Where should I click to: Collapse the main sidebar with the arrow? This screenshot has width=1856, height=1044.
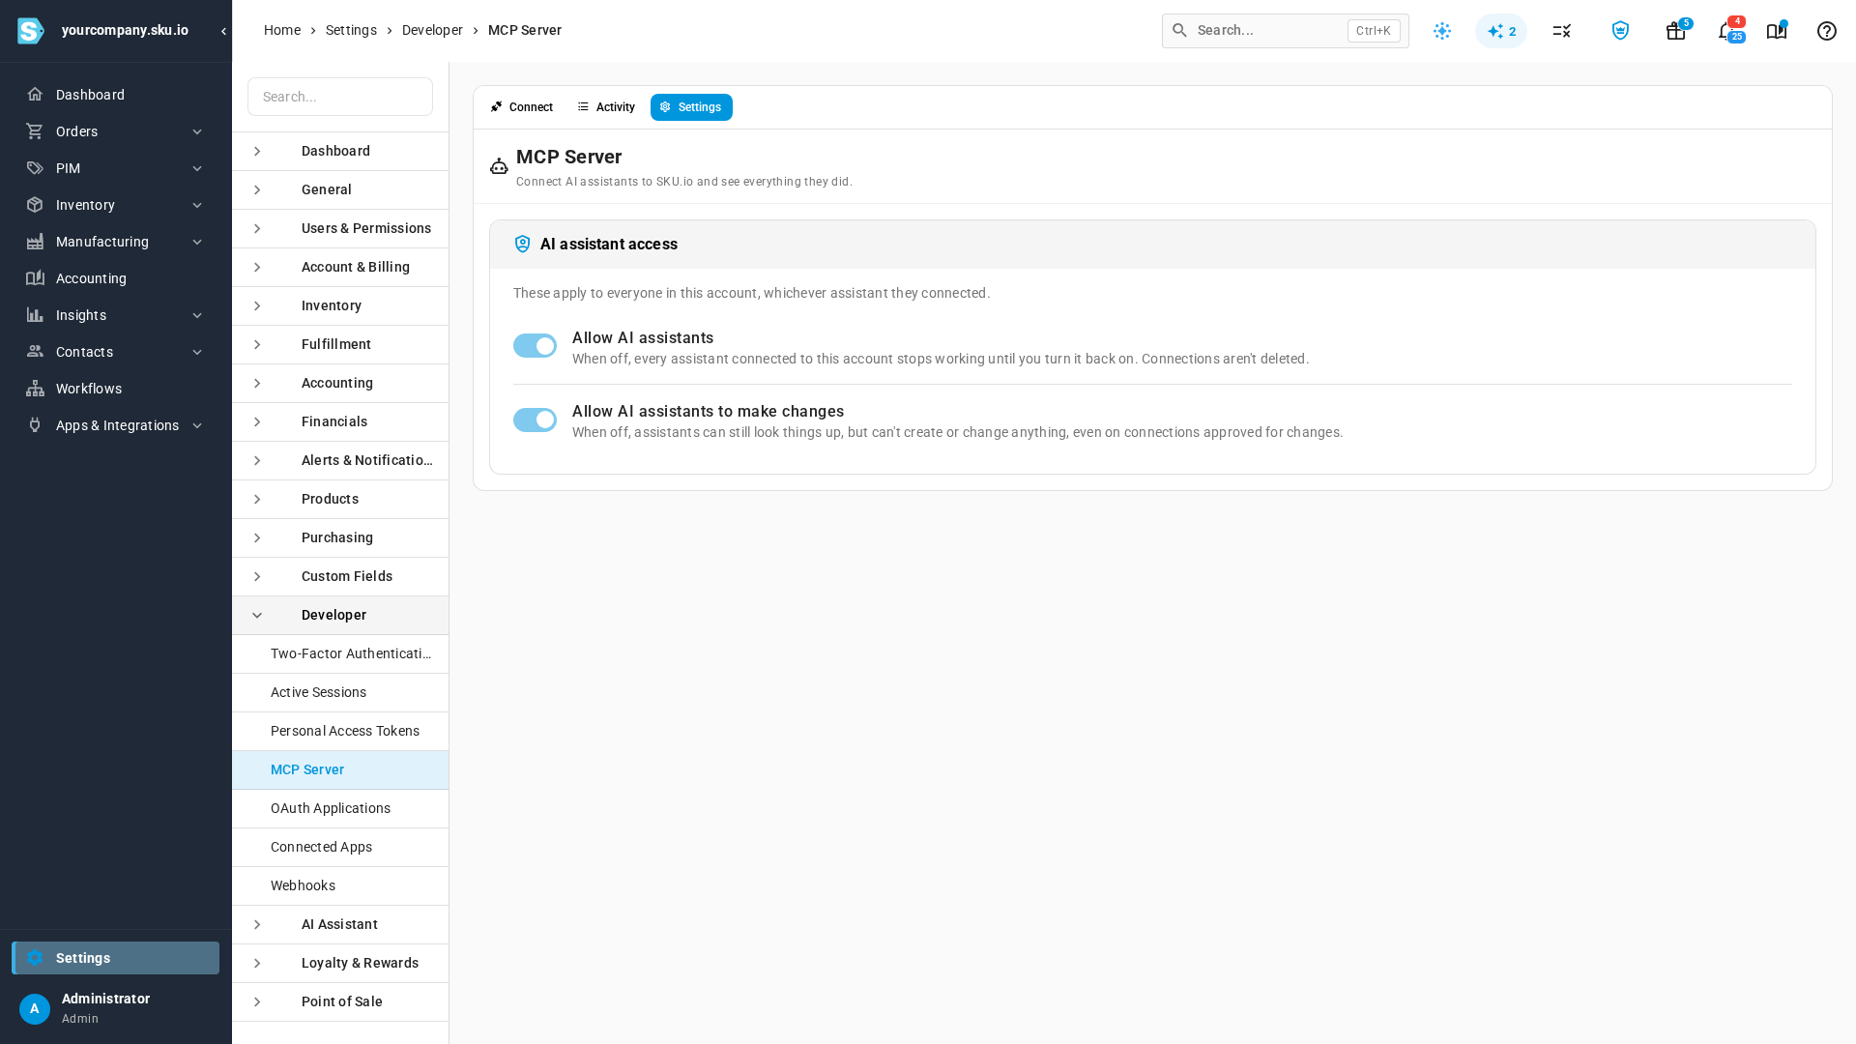(223, 31)
